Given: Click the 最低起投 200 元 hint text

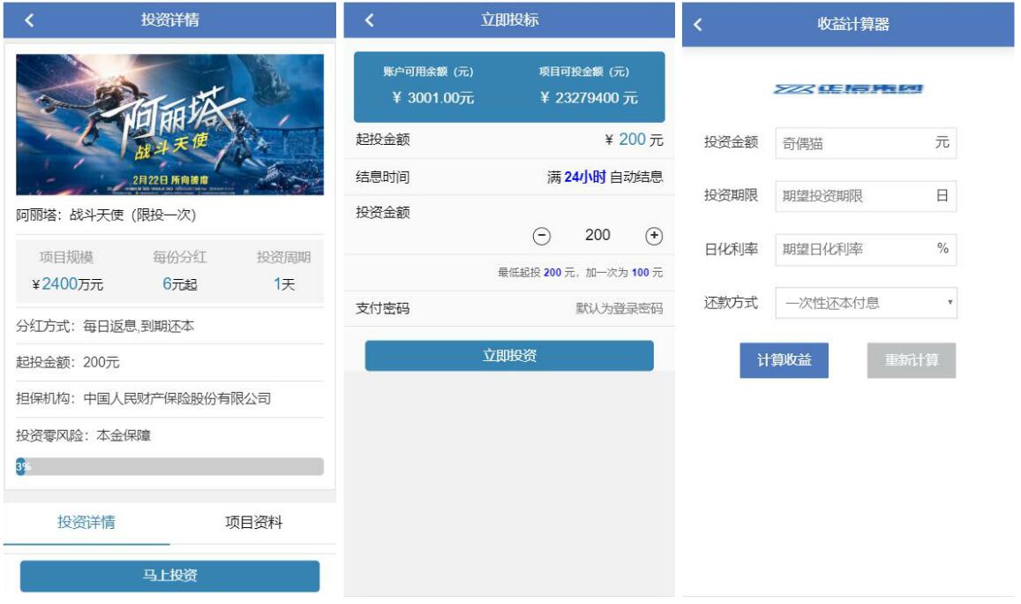Looking at the screenshot, I should coord(580,272).
